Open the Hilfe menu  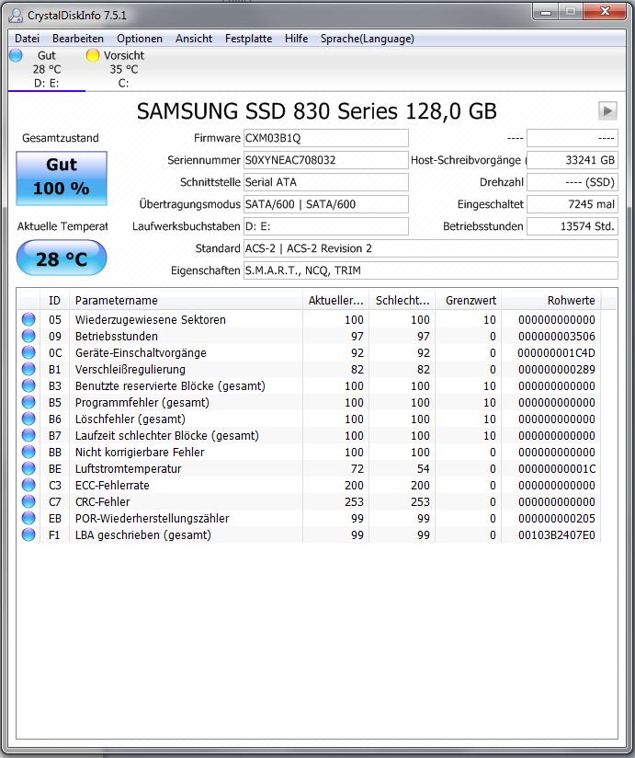pos(296,39)
